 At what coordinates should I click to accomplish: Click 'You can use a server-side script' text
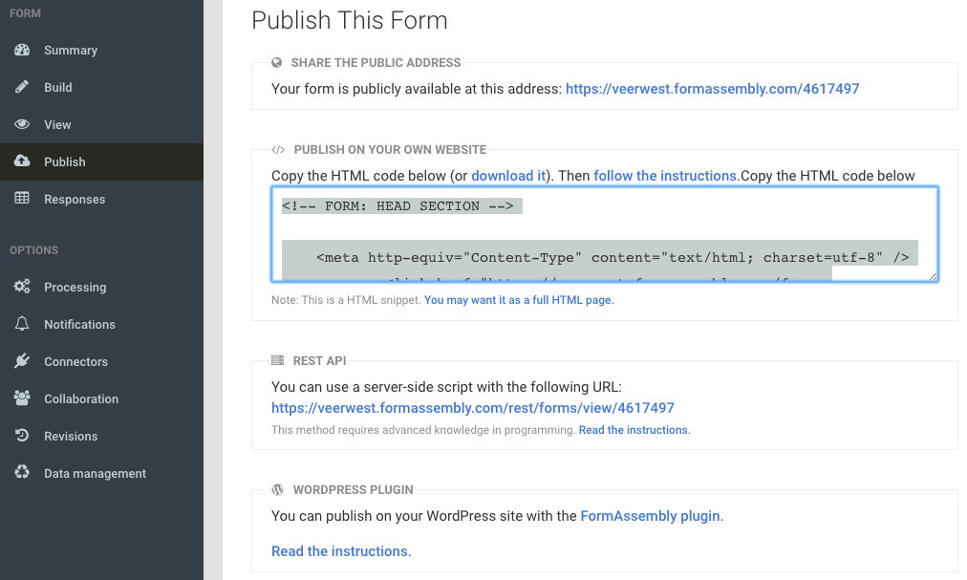(446, 387)
